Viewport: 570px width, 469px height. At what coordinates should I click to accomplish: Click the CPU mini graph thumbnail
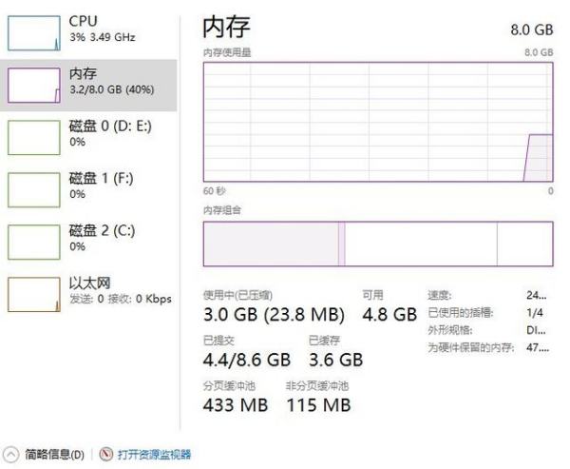pyautogui.click(x=33, y=33)
